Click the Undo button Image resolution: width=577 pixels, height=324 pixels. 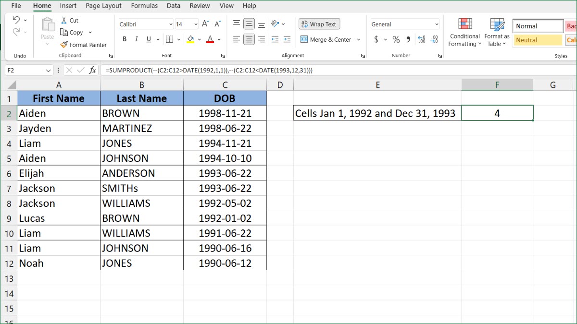pos(17,20)
